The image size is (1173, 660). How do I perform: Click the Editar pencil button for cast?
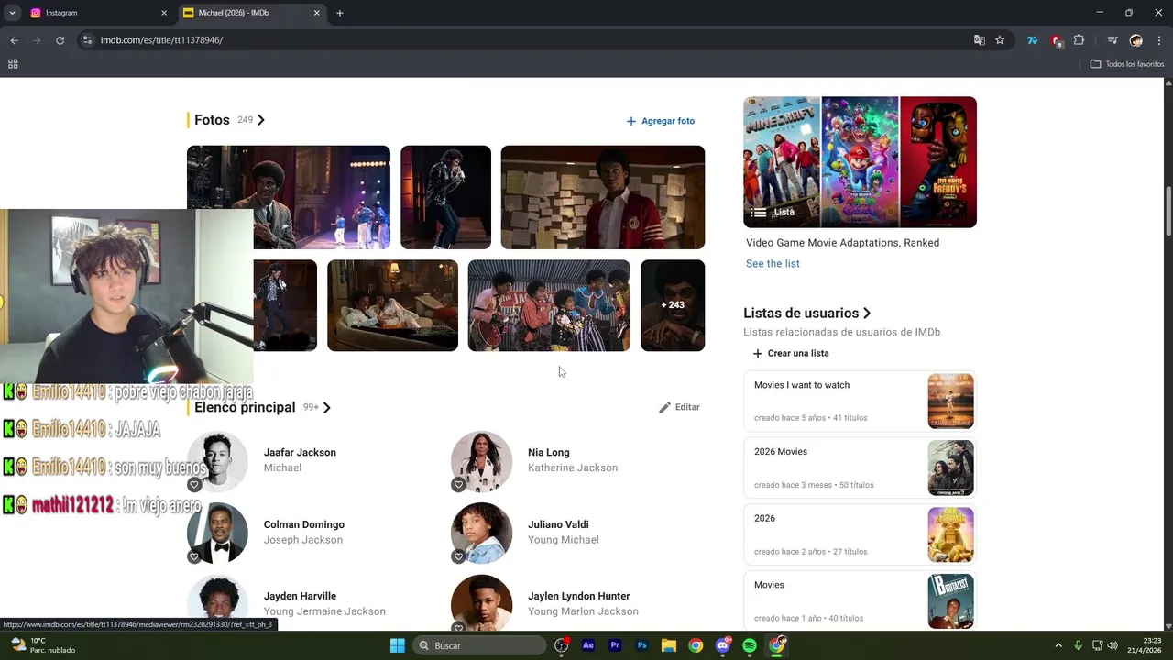(679, 407)
